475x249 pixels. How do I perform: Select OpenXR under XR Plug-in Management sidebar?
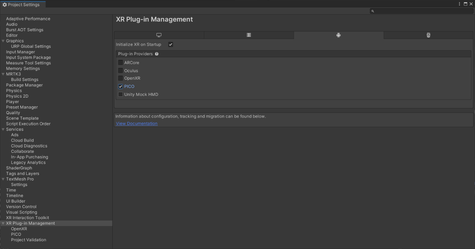coord(19,229)
